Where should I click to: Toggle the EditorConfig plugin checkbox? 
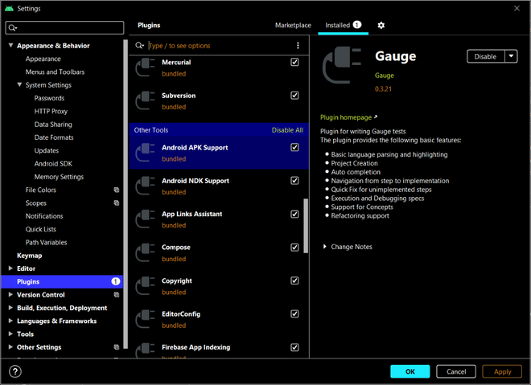coord(294,313)
